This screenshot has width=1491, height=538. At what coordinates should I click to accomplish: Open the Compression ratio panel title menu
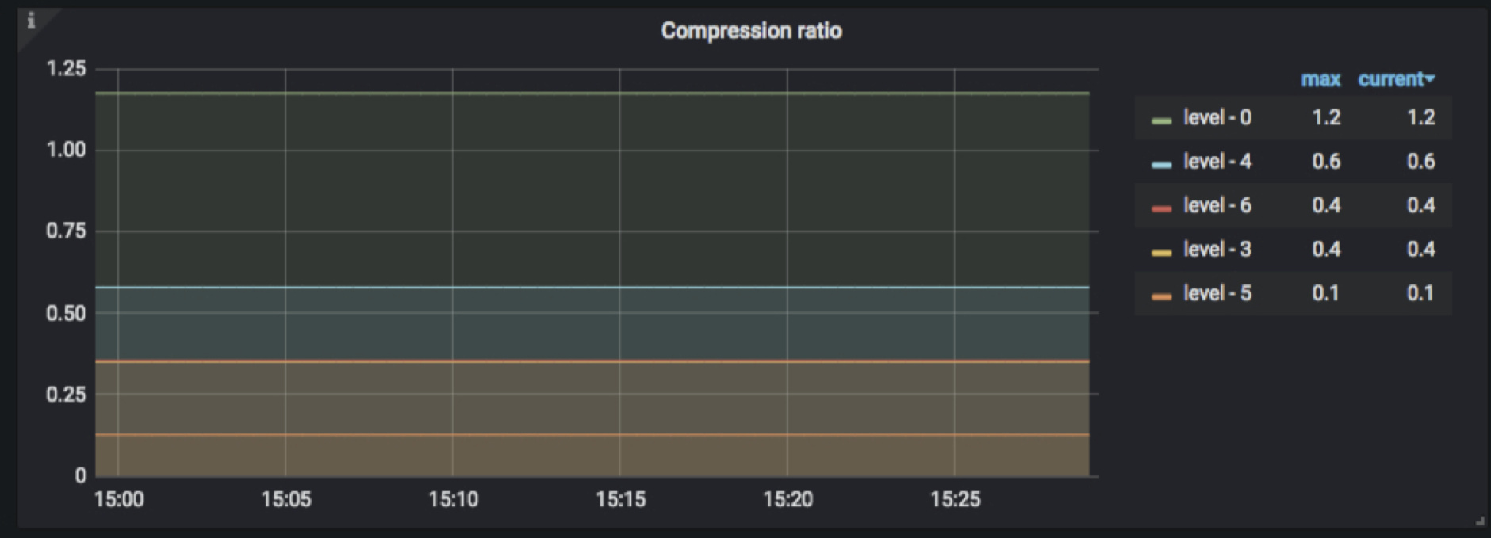pos(751,31)
